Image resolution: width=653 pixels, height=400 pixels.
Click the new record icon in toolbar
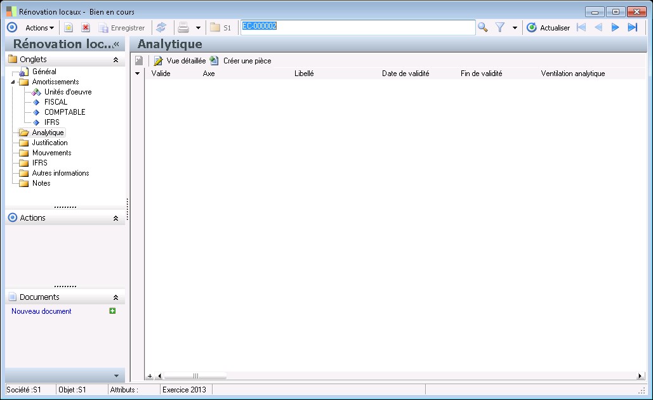click(x=69, y=28)
